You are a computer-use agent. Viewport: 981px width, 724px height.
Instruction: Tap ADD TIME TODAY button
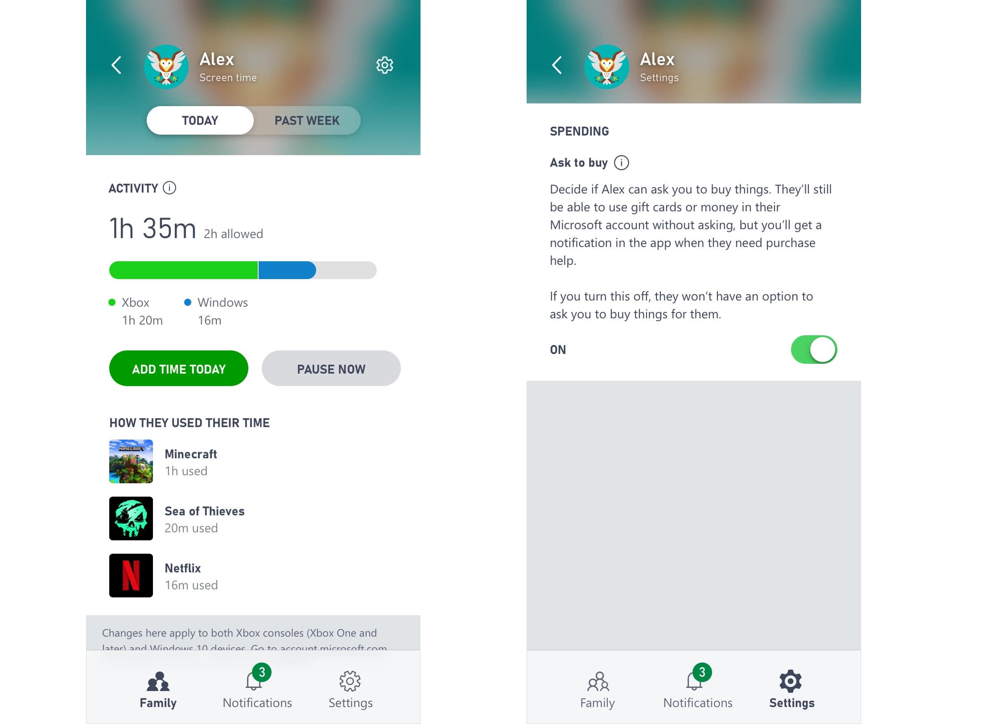click(179, 368)
